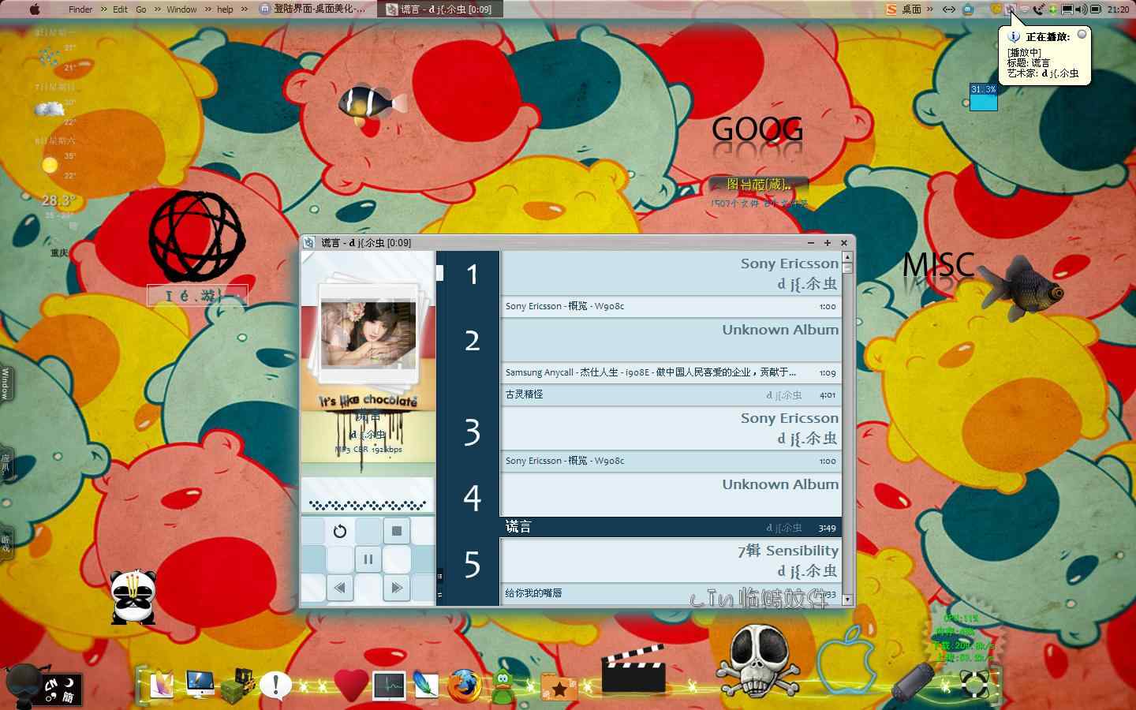Open the Finder menu
The width and height of the screenshot is (1136, 710).
coord(80,9)
